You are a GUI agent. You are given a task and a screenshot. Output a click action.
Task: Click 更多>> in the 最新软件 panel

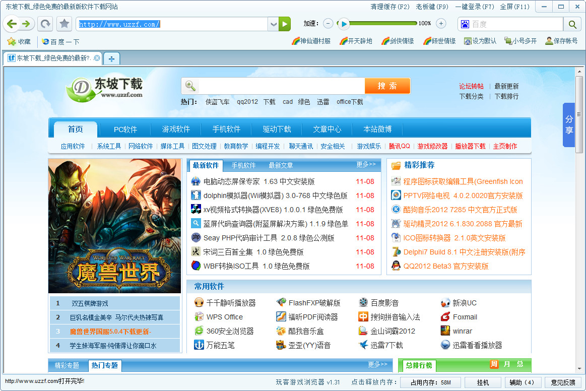click(366, 164)
